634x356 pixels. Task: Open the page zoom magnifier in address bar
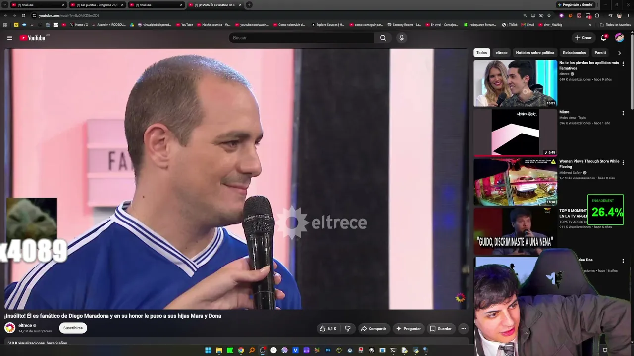pos(525,15)
